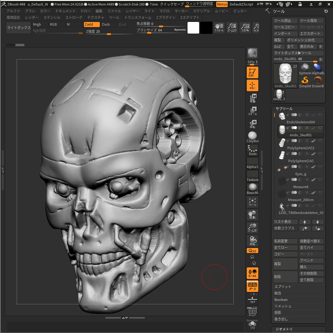Open the Alpha selection slot
This screenshot has width=333, height=333.
point(252,163)
